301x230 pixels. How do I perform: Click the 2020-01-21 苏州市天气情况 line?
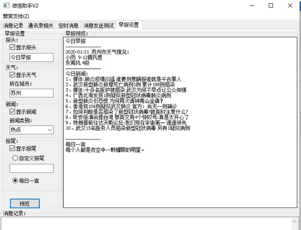[97, 52]
